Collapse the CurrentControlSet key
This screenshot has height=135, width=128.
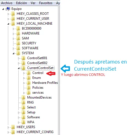point(19,68)
